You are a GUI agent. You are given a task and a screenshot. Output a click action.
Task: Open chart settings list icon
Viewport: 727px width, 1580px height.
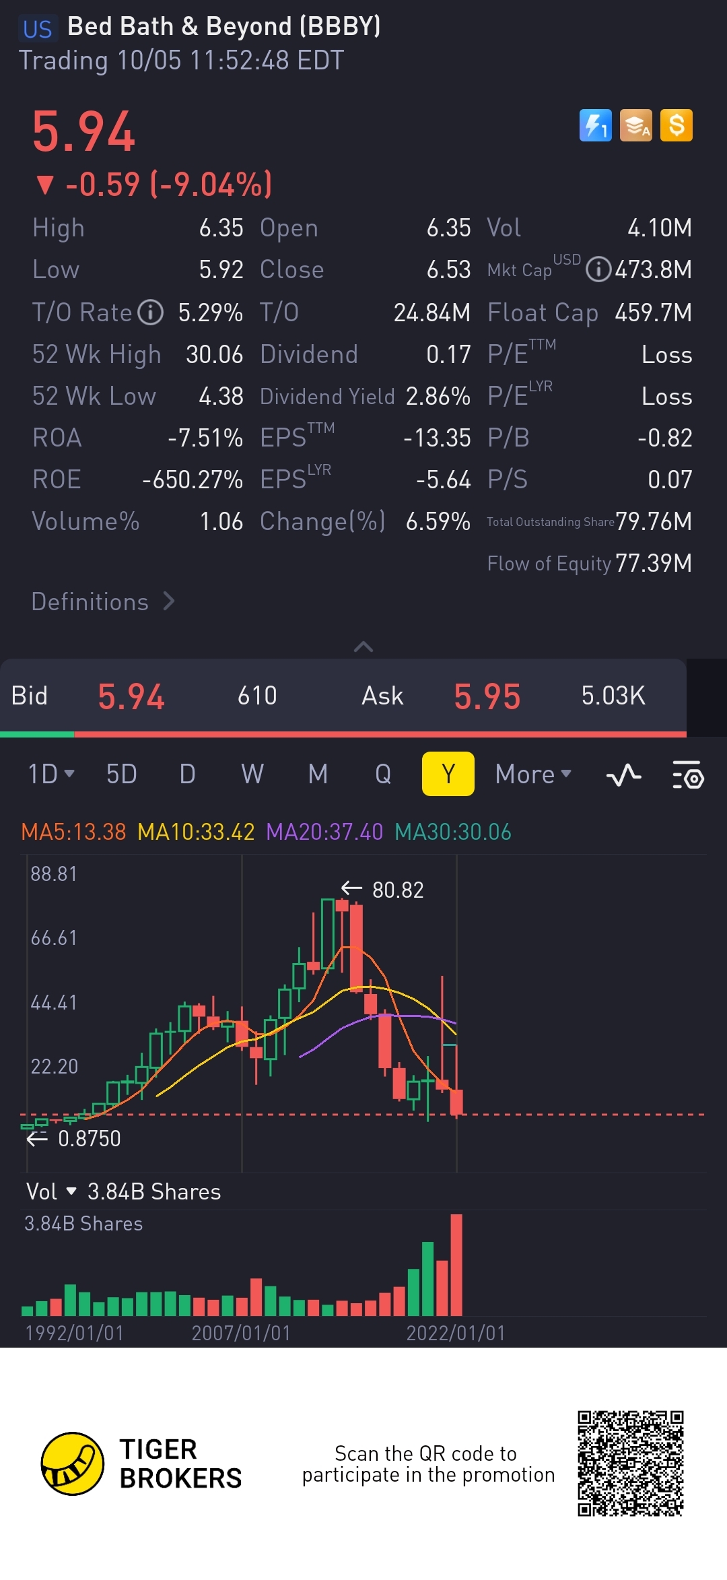click(688, 775)
